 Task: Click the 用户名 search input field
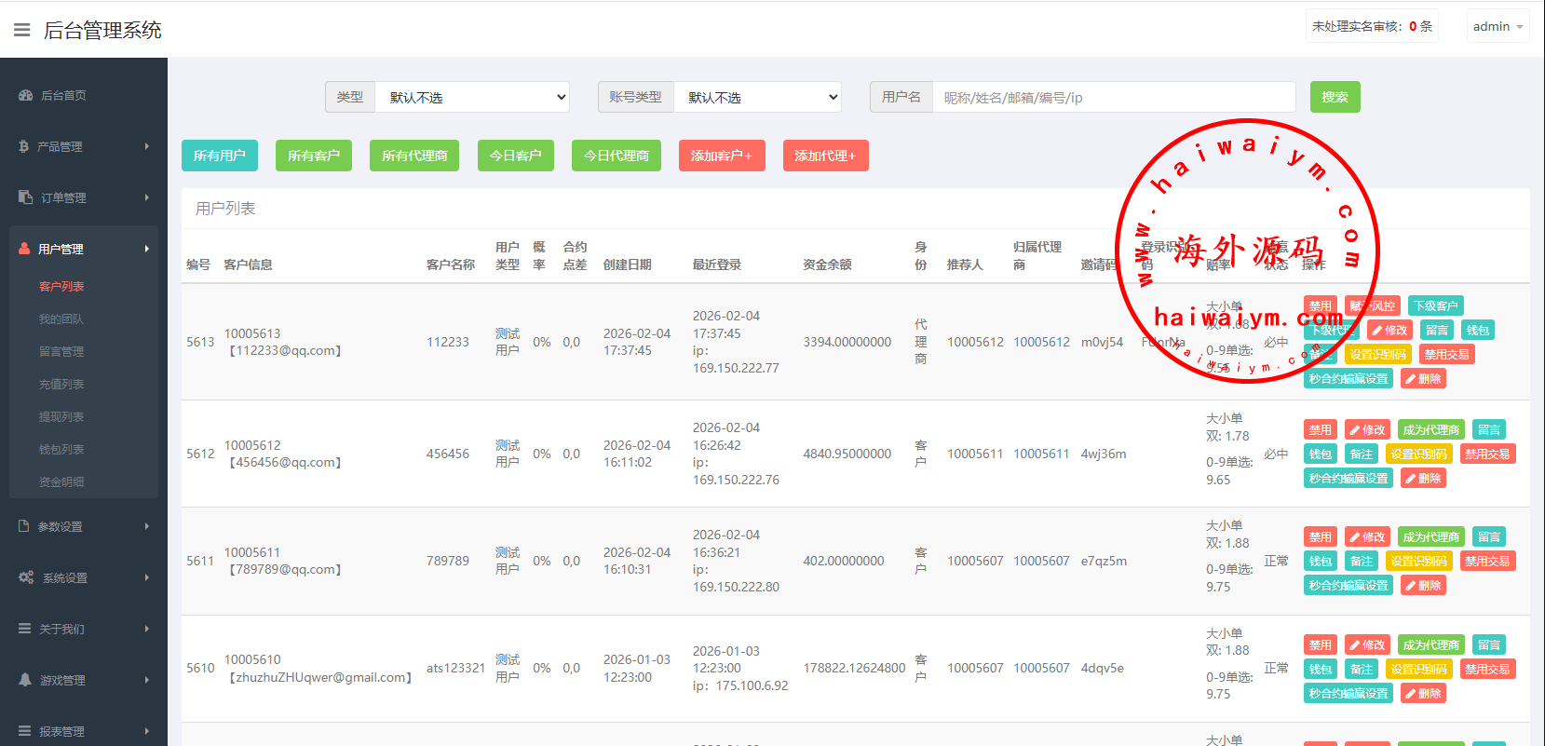coord(1113,97)
